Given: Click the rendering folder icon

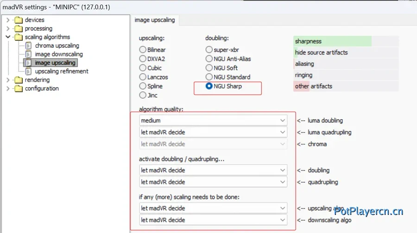Looking at the screenshot, I should point(19,80).
